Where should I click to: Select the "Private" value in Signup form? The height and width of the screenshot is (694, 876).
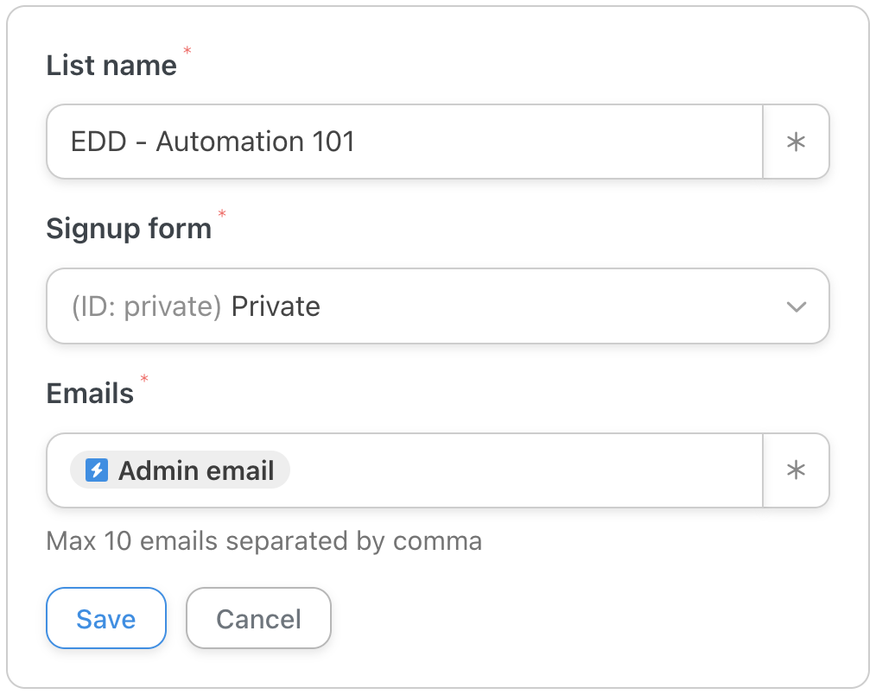click(x=276, y=306)
